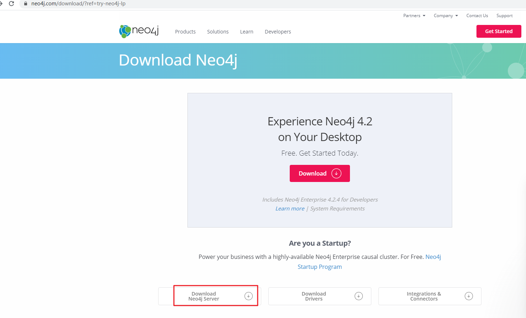Open the Developers menu
The image size is (526, 318).
(278, 32)
